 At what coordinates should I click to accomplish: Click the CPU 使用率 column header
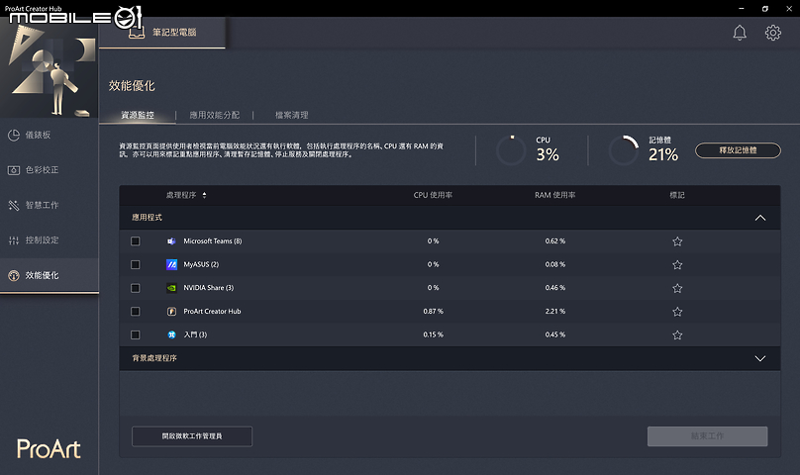tap(433, 195)
